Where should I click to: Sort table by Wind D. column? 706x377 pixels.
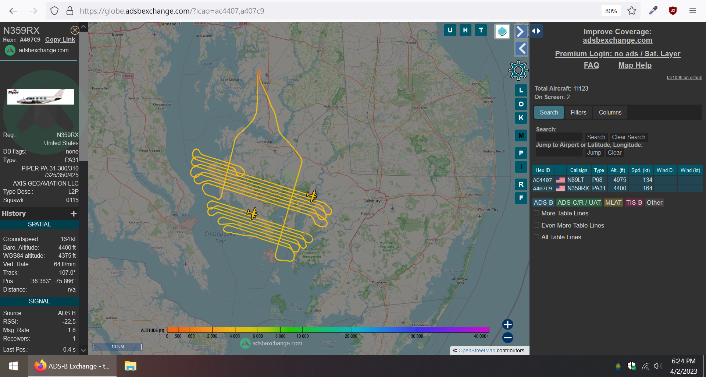pos(665,170)
